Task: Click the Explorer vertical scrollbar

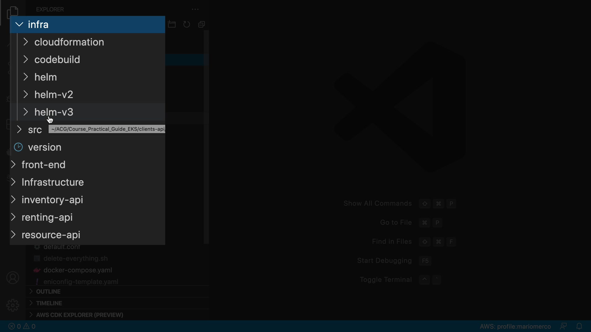Action: coord(206,137)
